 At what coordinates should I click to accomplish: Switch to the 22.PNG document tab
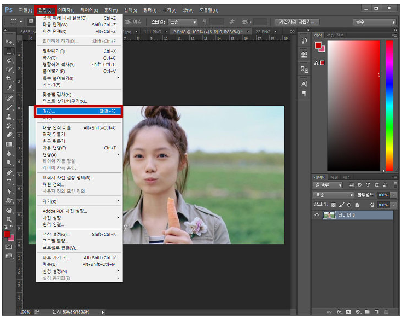click(263, 32)
